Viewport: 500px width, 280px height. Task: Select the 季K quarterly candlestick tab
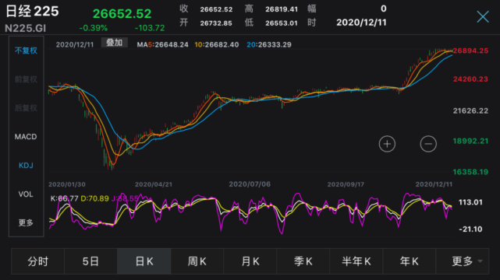click(303, 261)
